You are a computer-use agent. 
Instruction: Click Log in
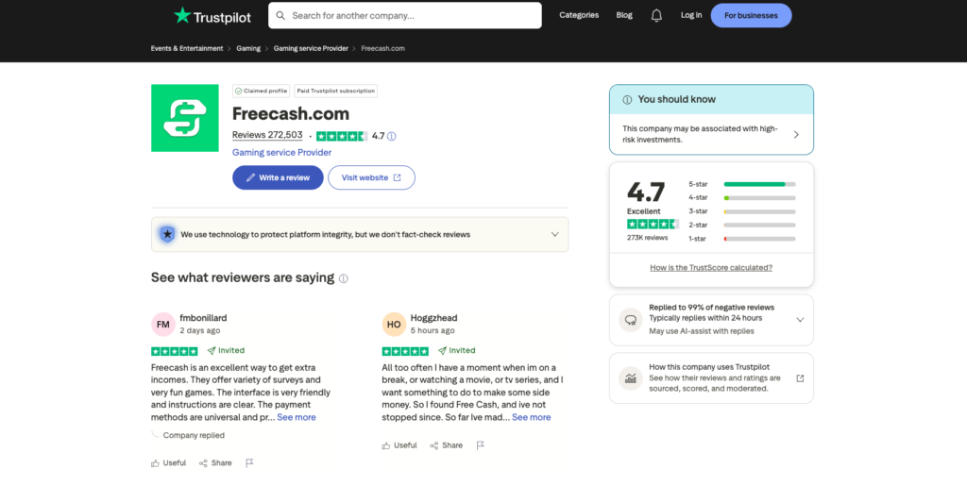[690, 15]
